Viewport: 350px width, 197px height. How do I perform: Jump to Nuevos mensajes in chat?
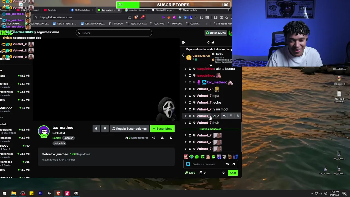[x=210, y=129]
